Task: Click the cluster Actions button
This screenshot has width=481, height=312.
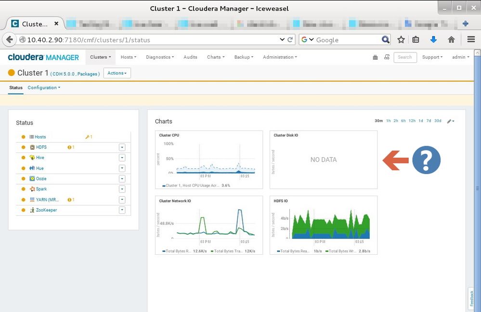Action: pyautogui.click(x=117, y=73)
